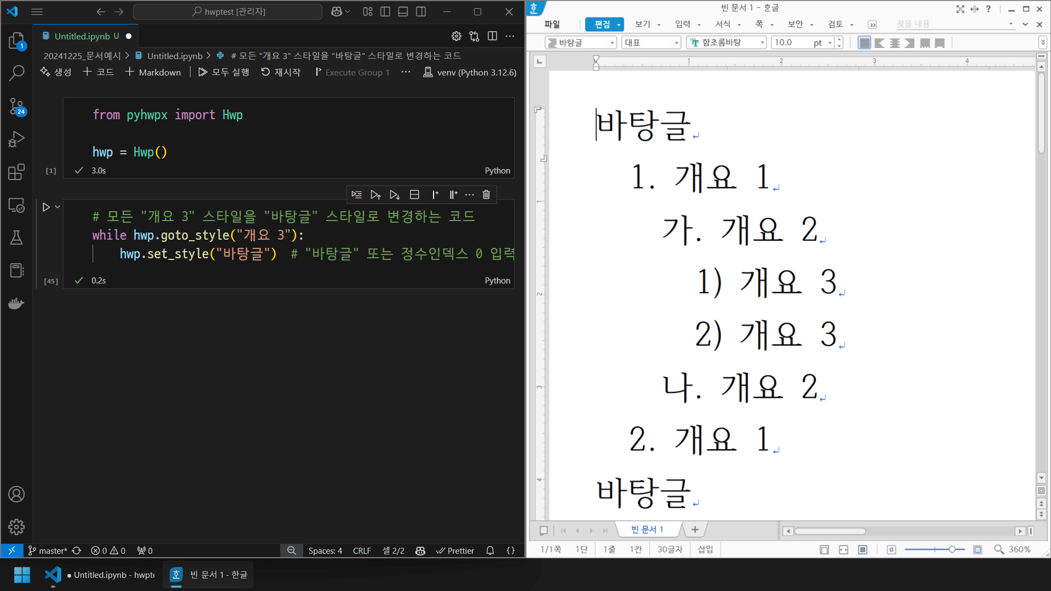Open the 바탕글 style dropdown
This screenshot has height=591, width=1051.
click(613, 42)
